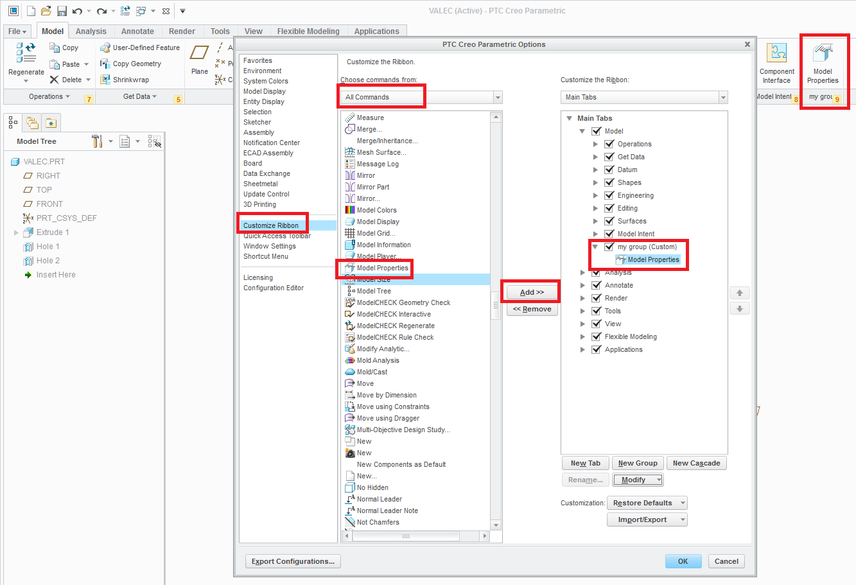
Task: Click the commands list vertical scrollbar
Action: coord(496,306)
